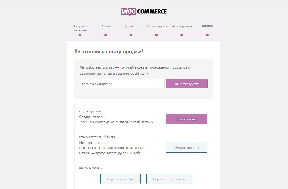Go to the Рекомендуется step label
288x189 pixels.
click(x=156, y=26)
